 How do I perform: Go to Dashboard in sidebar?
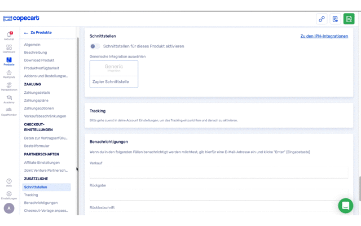9,49
